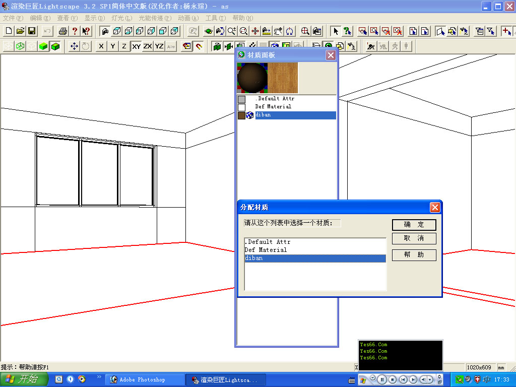Close the 分配材质 dialog
The height and width of the screenshot is (387, 516).
(435, 207)
